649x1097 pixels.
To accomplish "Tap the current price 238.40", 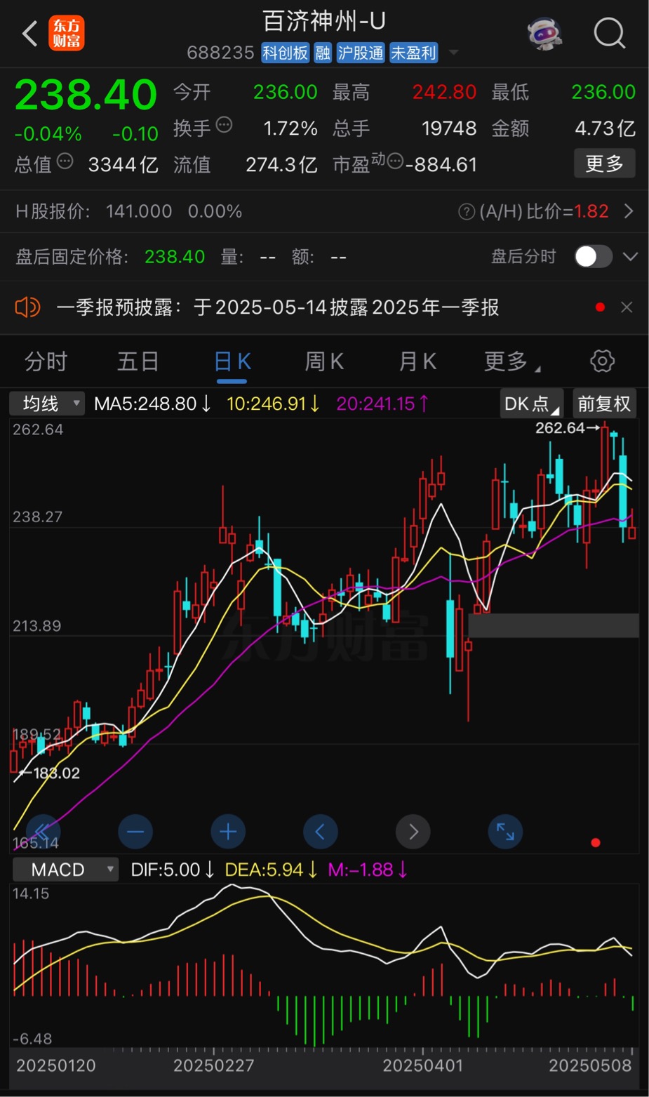I will [86, 95].
